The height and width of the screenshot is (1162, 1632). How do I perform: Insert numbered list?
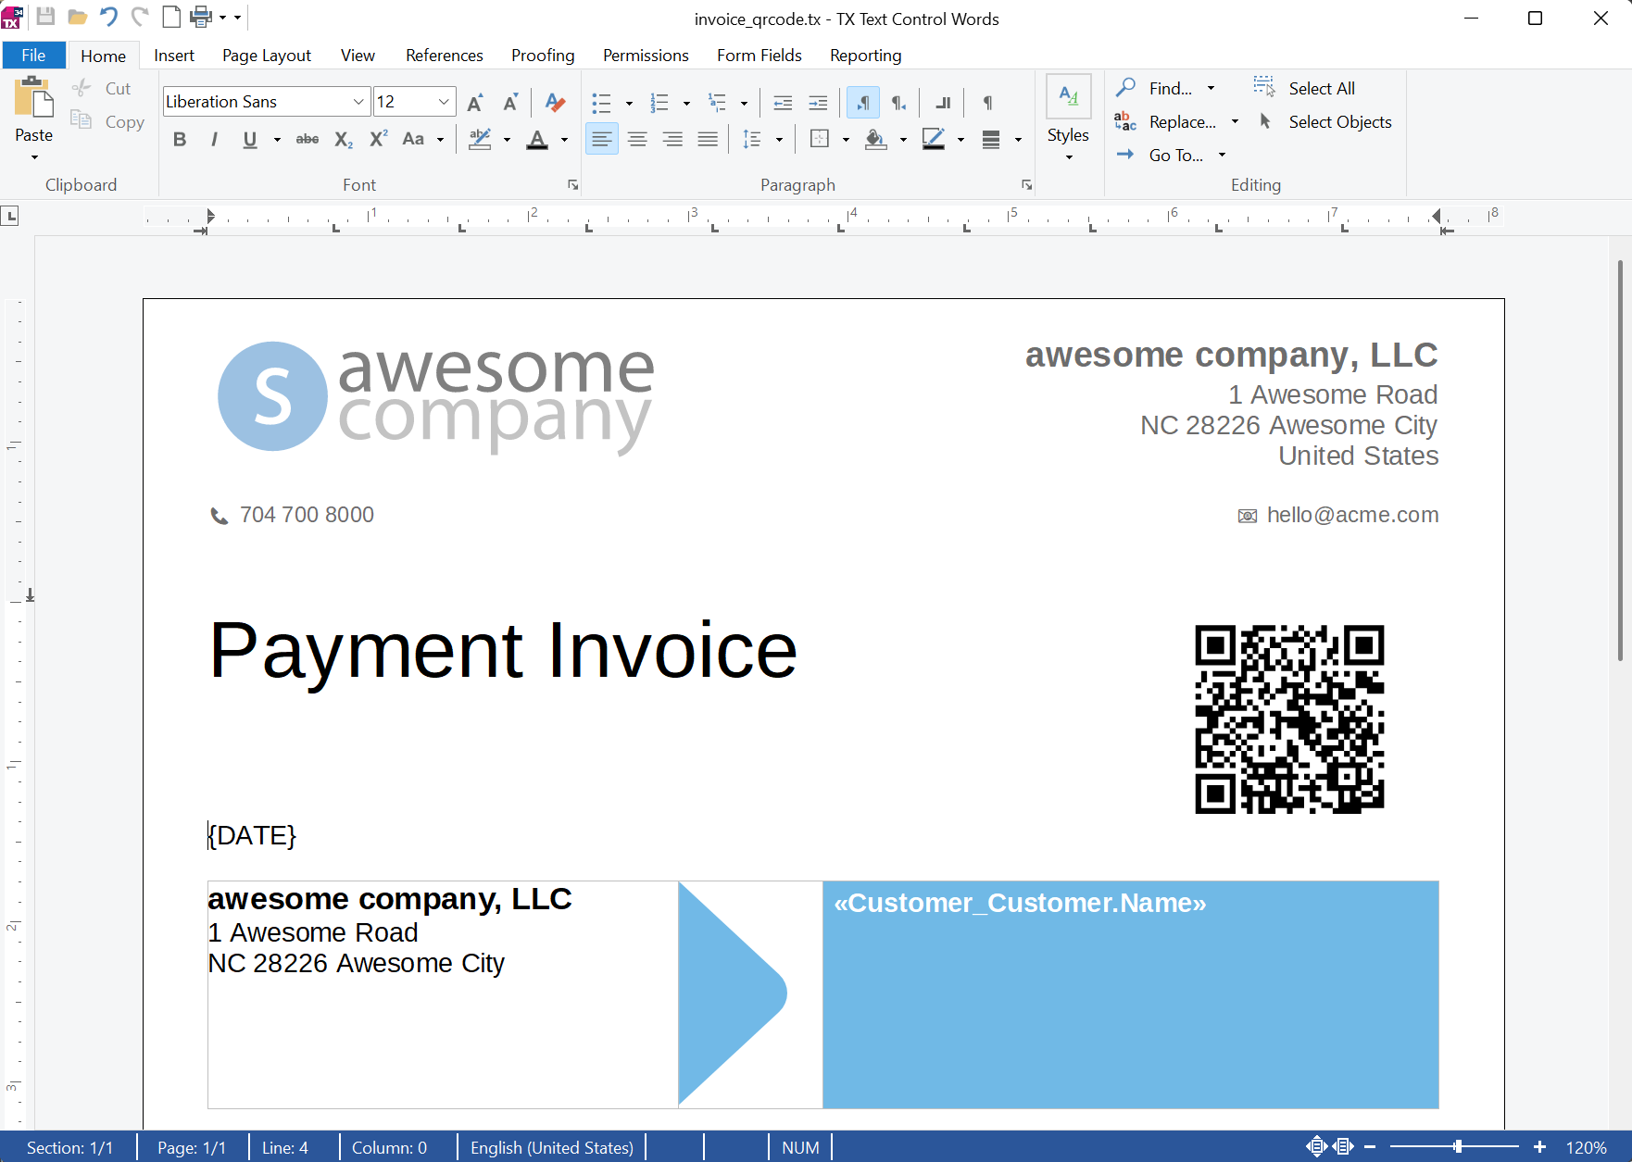(x=659, y=102)
